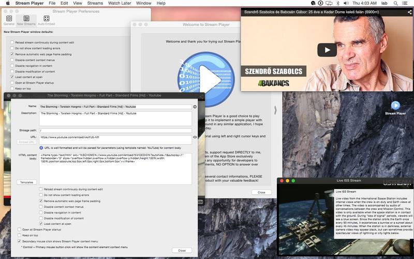Click the Live ISS Stream description tooltip text
Image resolution: width=414 pixels, height=259 pixels.
373,214
